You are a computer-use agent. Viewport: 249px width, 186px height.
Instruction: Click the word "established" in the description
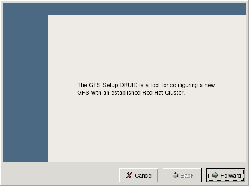[126, 93]
